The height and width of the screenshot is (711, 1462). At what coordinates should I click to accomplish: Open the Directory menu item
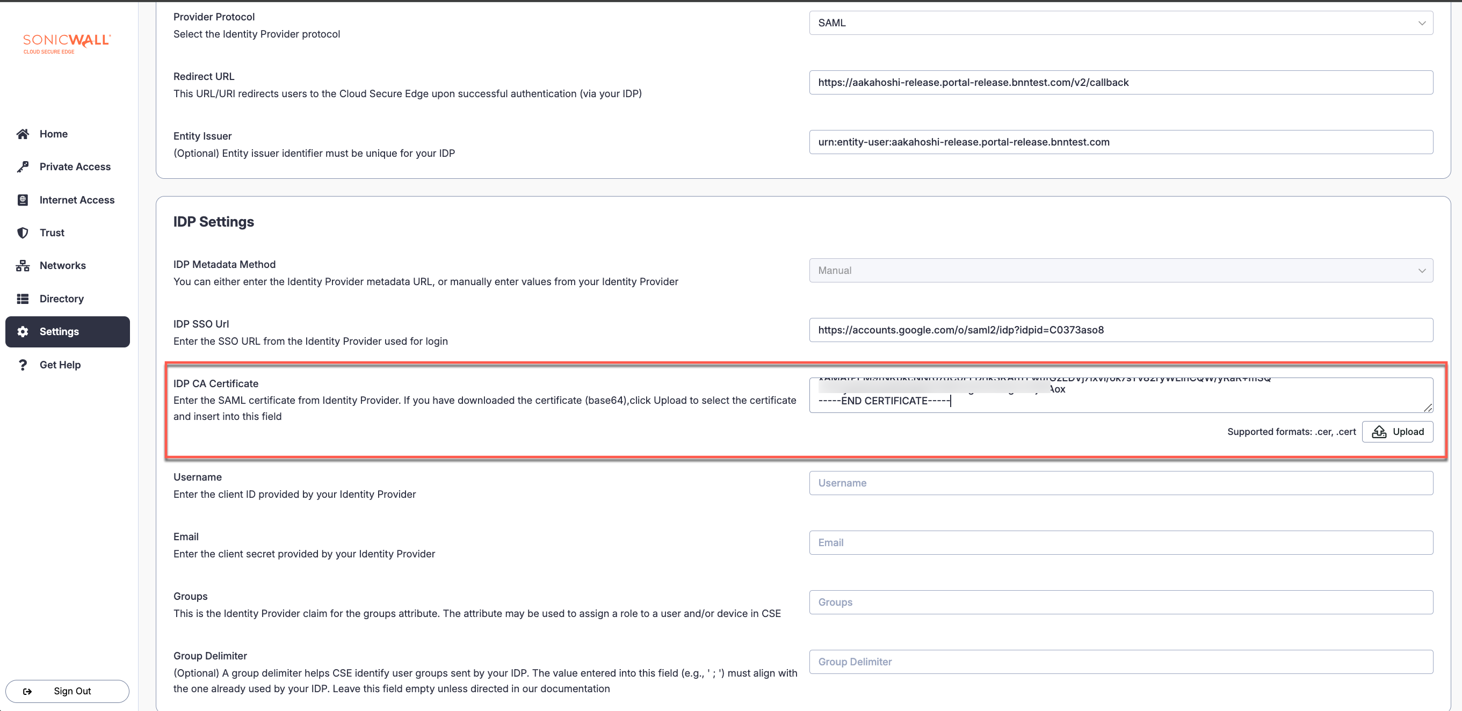point(61,299)
